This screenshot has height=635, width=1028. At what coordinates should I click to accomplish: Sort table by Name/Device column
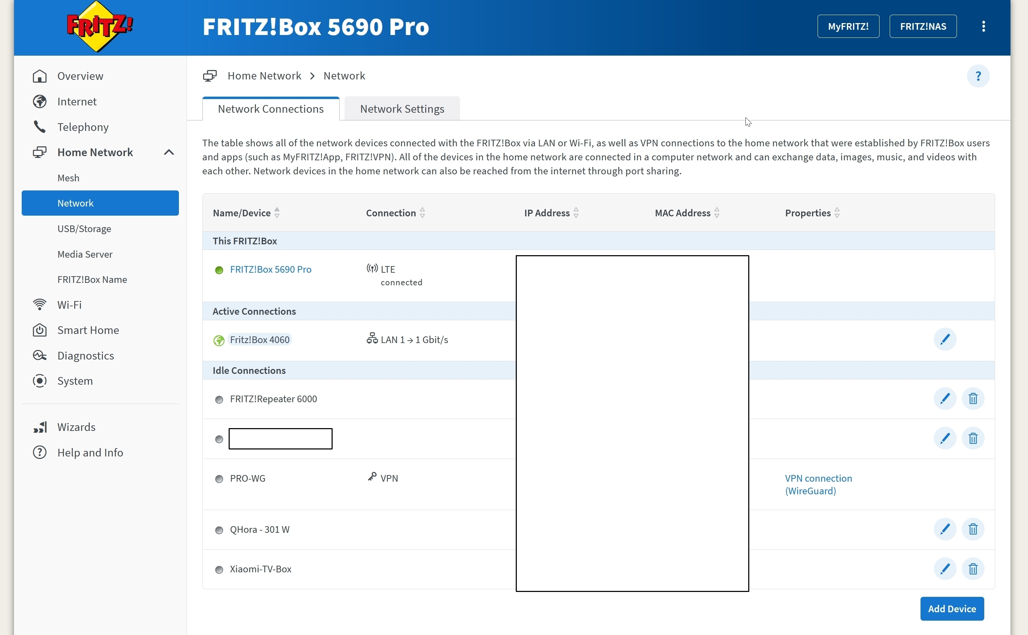[277, 213]
